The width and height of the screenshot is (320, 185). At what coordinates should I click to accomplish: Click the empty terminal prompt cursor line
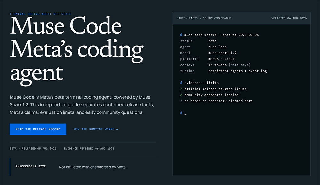[183, 113]
